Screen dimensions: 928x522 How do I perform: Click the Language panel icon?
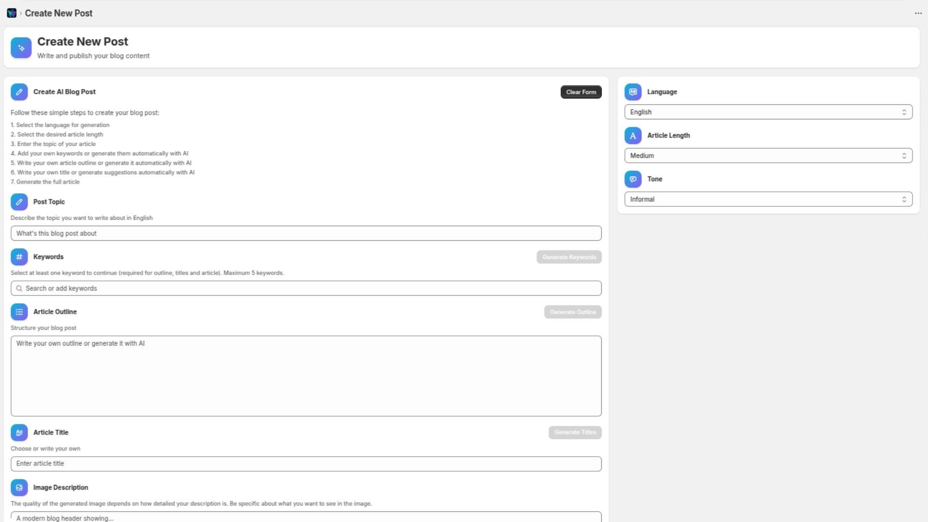coord(633,92)
